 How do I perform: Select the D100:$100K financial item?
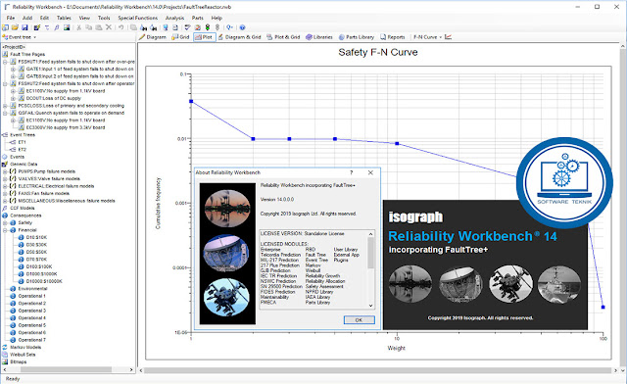[39, 266]
